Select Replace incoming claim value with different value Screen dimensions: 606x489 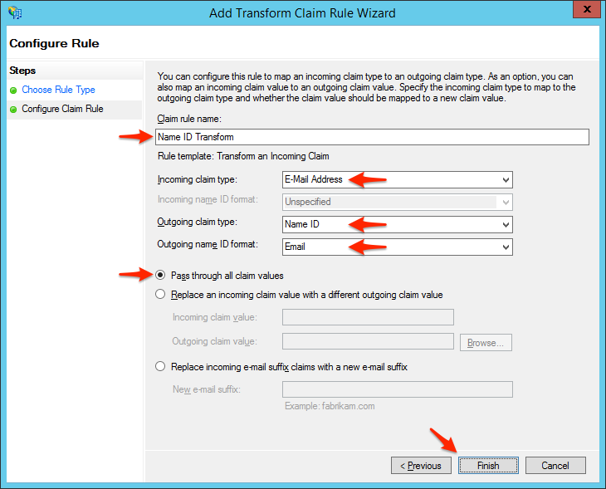[x=160, y=295]
